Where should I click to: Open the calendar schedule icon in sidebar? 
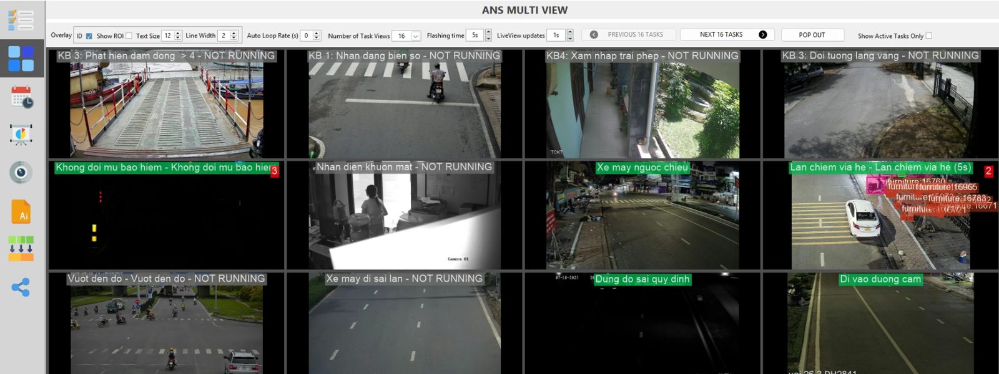(x=22, y=97)
